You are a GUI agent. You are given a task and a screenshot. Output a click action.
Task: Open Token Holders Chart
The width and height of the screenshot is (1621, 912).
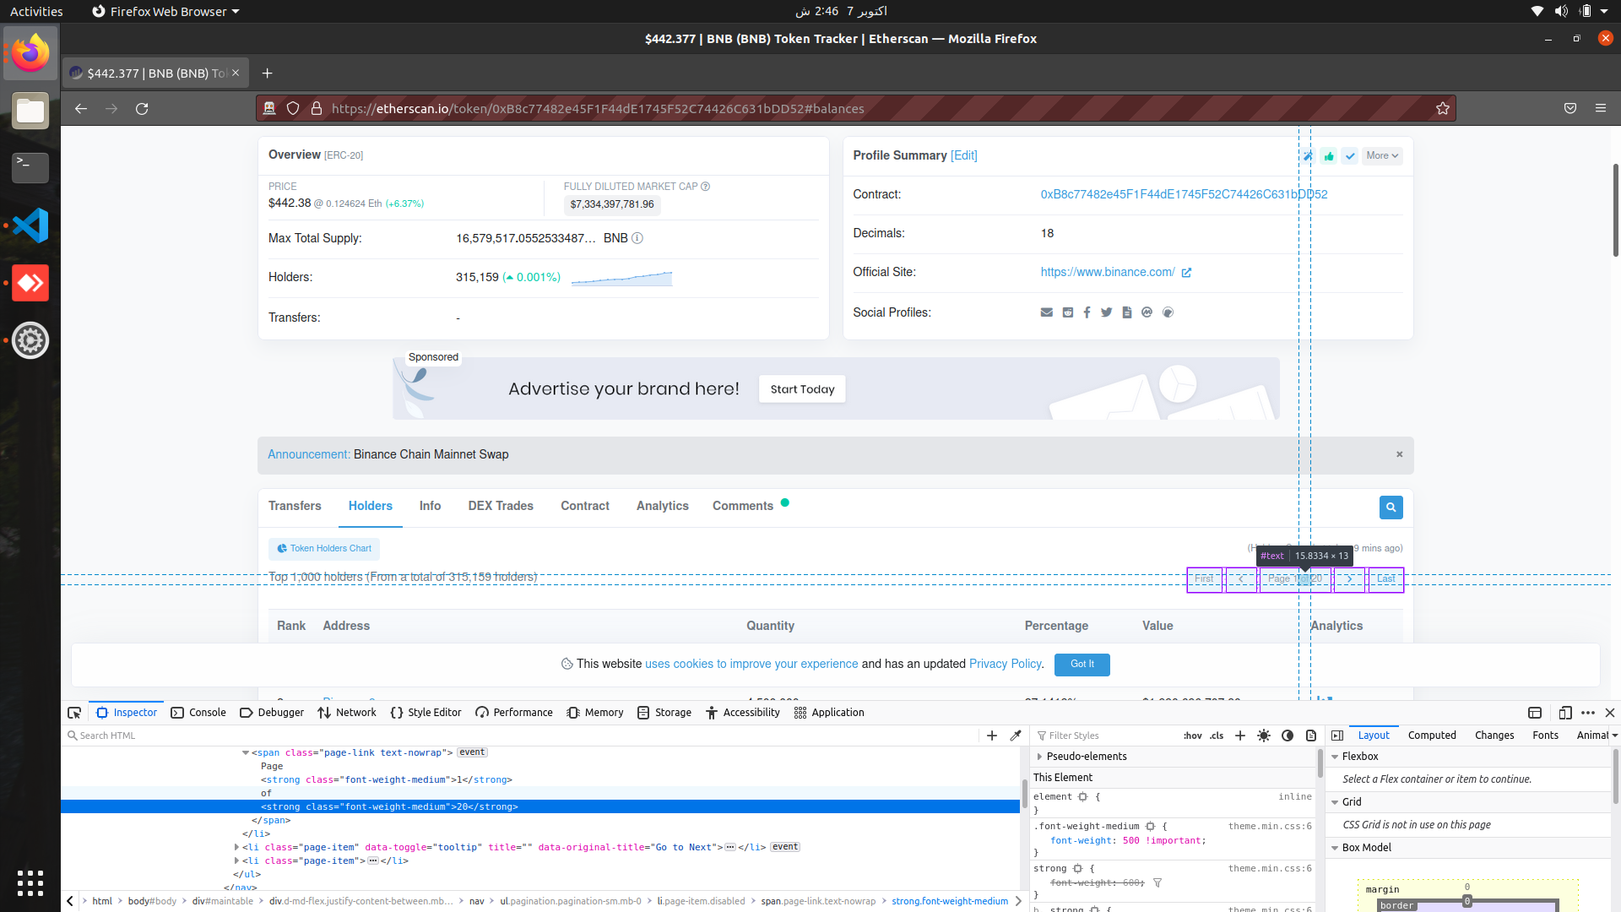[324, 549]
